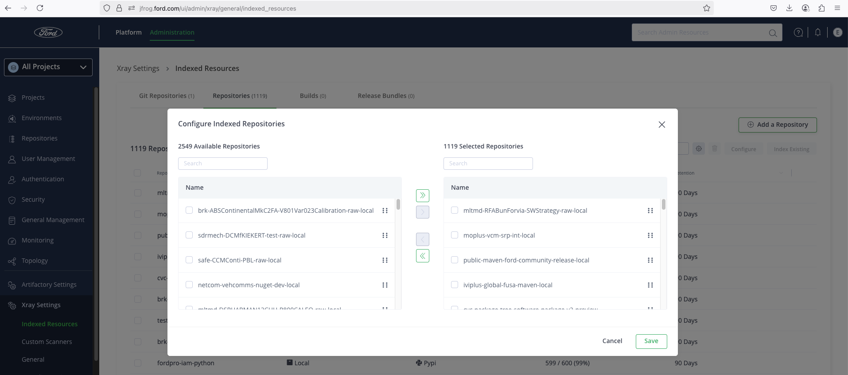The width and height of the screenshot is (848, 375).
Task: Check safe-CCMConti-PBL-raw-local checkbox
Action: tap(189, 260)
